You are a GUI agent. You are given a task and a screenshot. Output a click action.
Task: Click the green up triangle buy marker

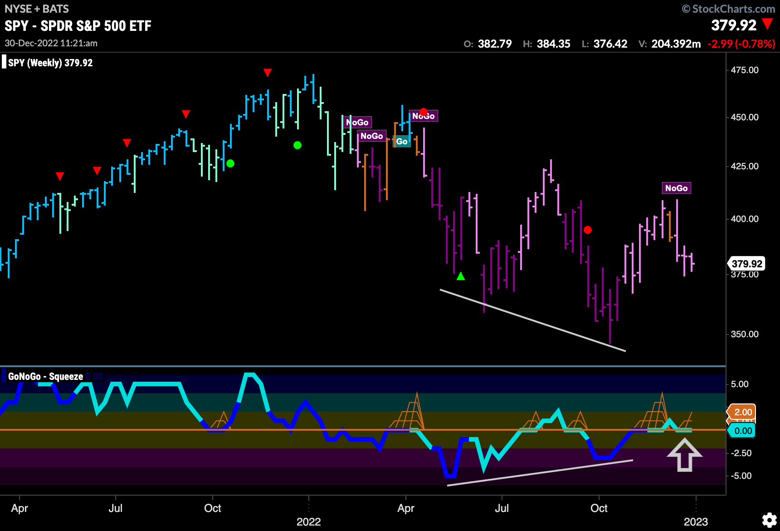tap(461, 276)
